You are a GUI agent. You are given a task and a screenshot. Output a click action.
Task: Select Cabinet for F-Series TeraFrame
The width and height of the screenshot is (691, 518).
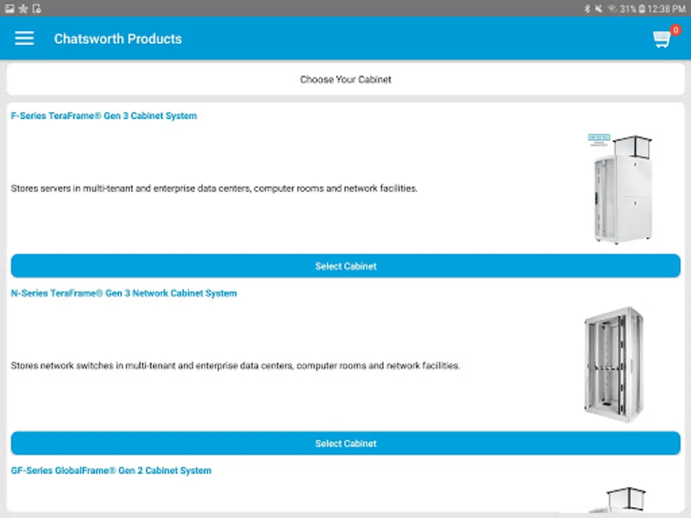pos(345,266)
